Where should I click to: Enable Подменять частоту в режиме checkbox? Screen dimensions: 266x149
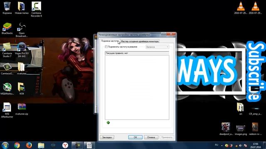106,47
